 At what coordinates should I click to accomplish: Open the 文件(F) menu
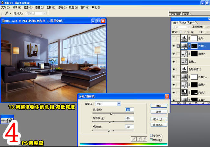[x=5, y=7]
